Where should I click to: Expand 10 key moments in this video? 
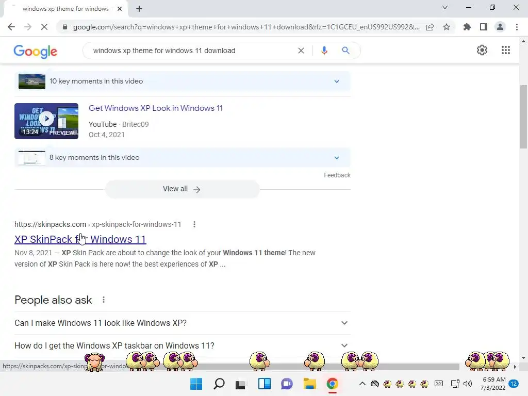coord(183,81)
